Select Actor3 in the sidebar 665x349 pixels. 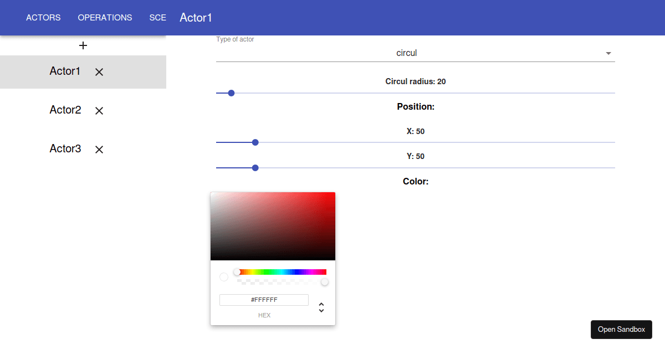(x=65, y=149)
